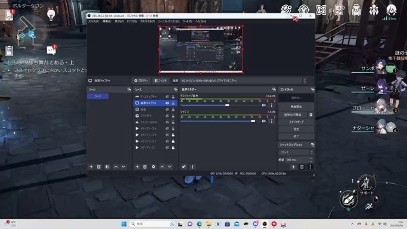Open the ファイル menu
The width and height of the screenshot is (407, 229).
pyautogui.click(x=93, y=21)
